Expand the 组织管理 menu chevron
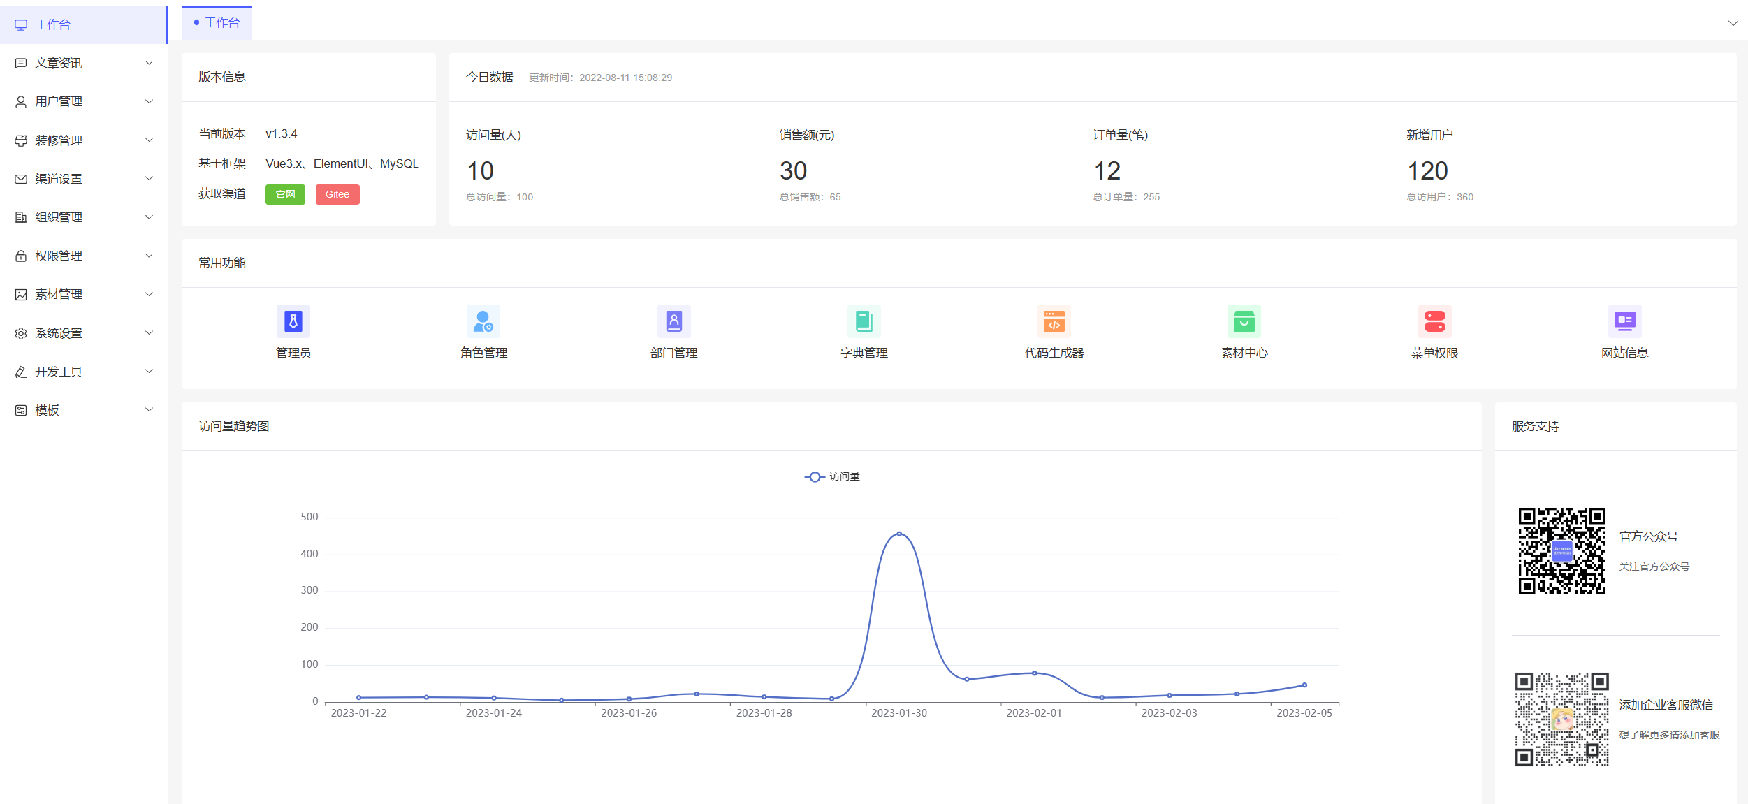This screenshot has width=1748, height=804. tap(149, 217)
